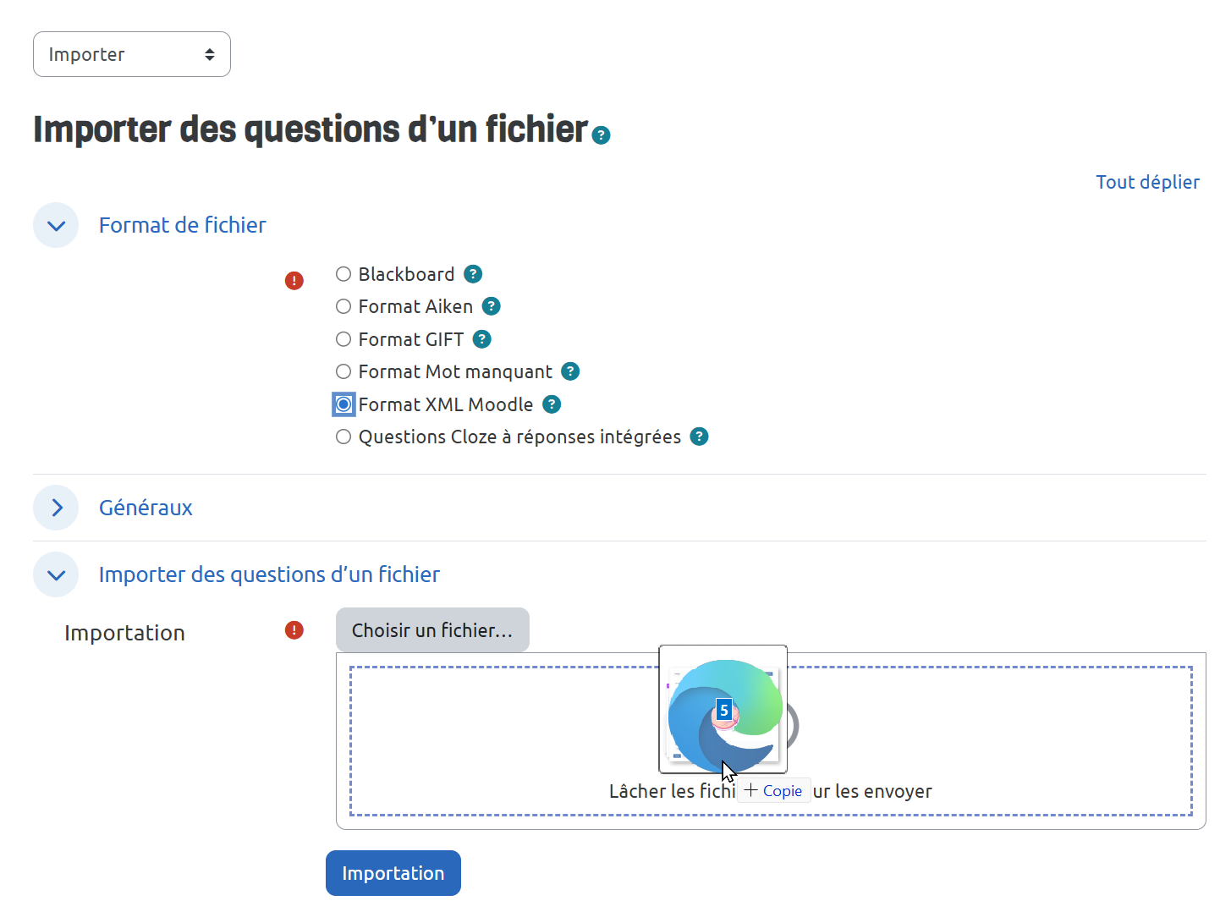Collapse the Importer des questions section chevron

pyautogui.click(x=56, y=574)
